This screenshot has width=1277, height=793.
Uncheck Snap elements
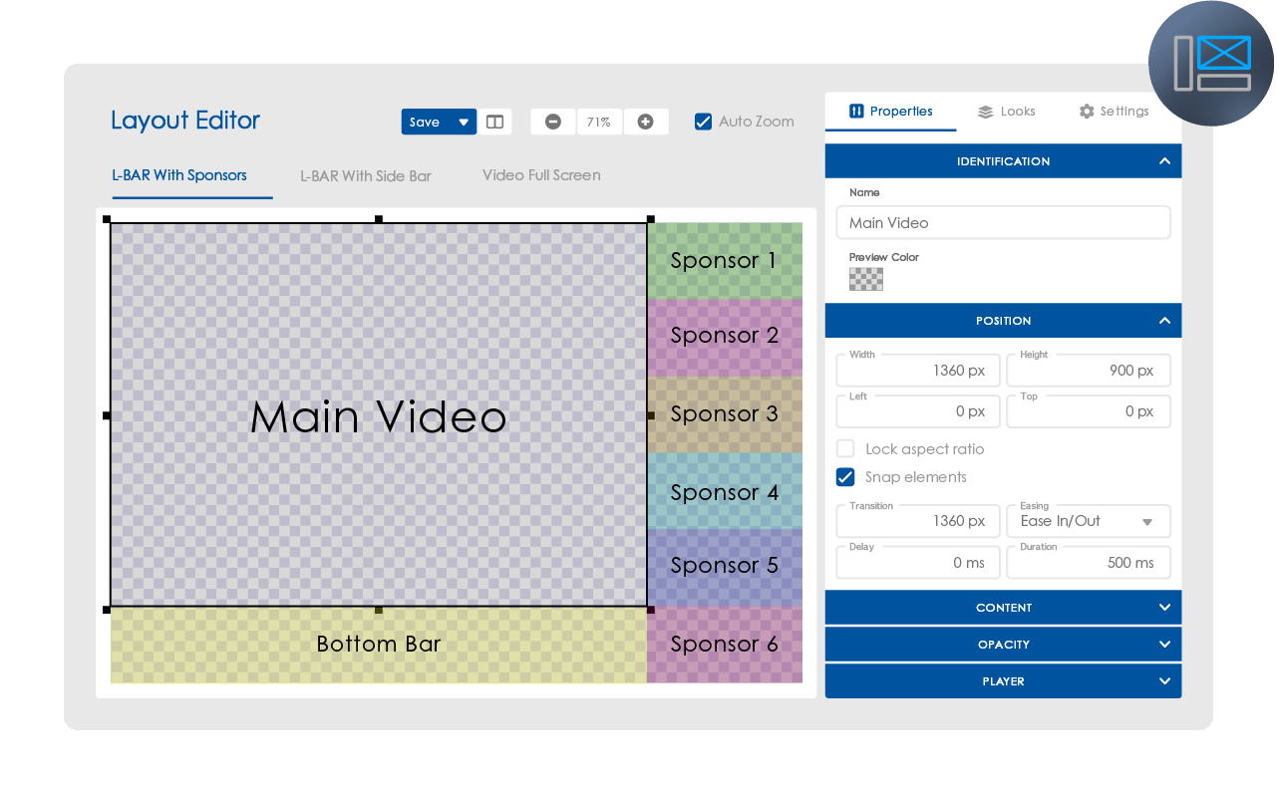coord(844,477)
